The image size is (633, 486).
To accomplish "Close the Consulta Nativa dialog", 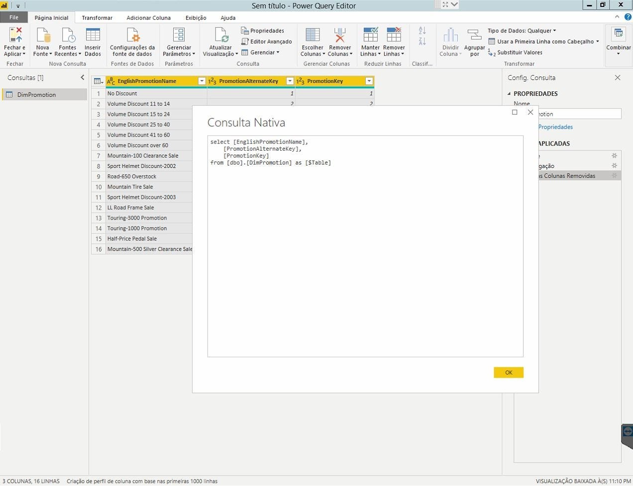I will pyautogui.click(x=530, y=112).
